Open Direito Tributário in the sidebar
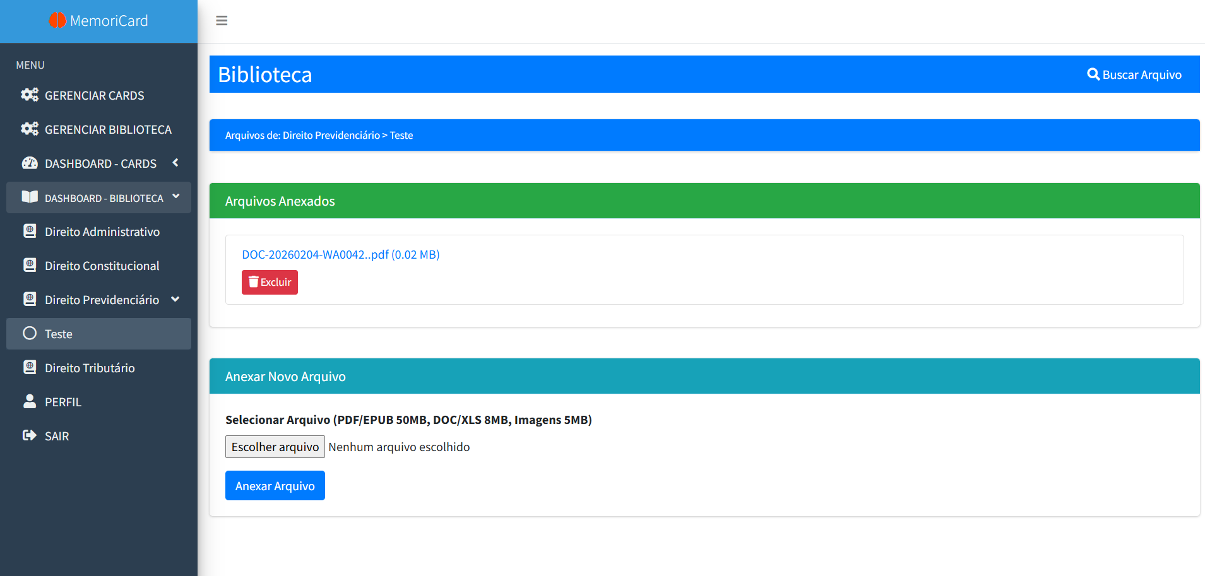This screenshot has width=1205, height=576. [90, 368]
